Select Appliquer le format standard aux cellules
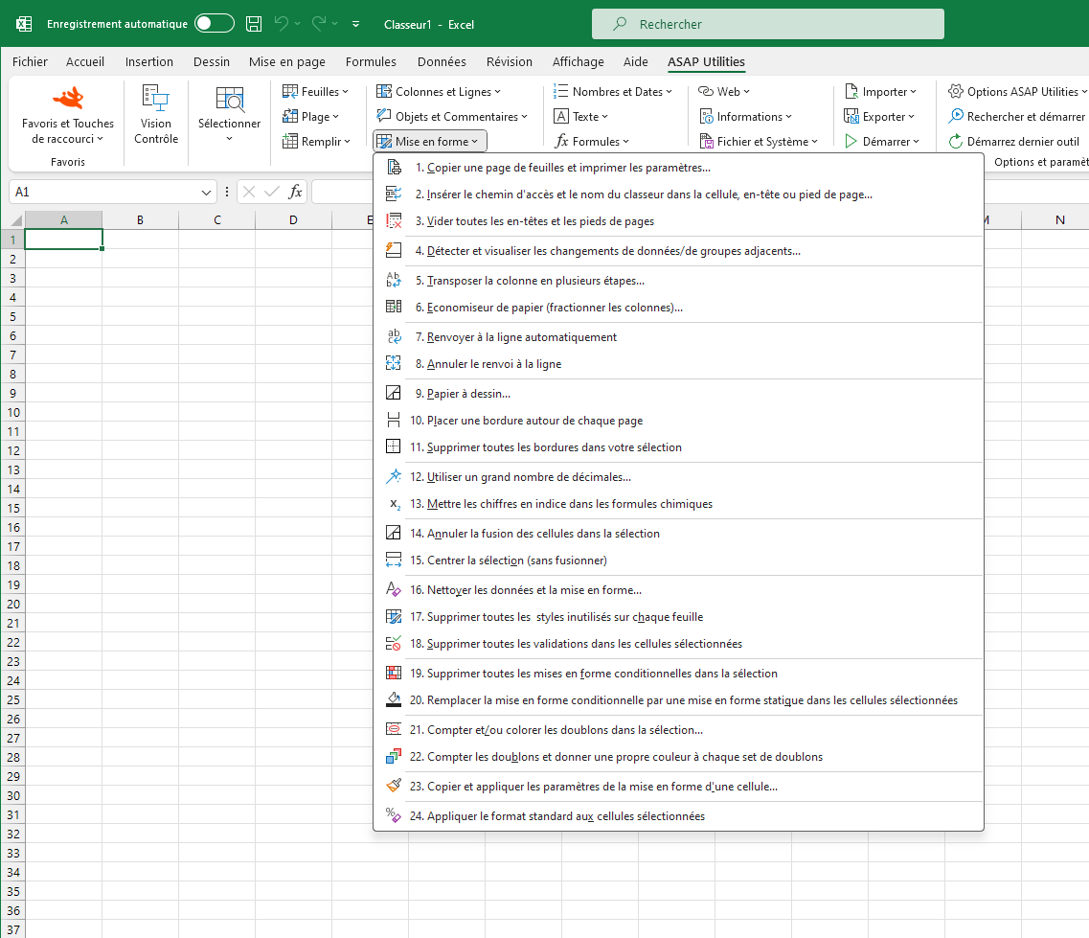 pos(678,816)
